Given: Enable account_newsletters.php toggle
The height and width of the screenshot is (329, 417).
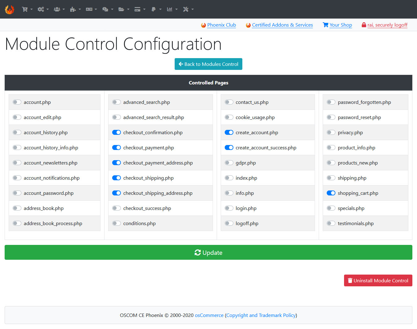Looking at the screenshot, I should pos(17,163).
